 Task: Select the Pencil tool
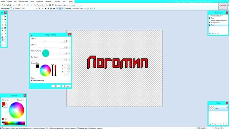tap(3, 33)
